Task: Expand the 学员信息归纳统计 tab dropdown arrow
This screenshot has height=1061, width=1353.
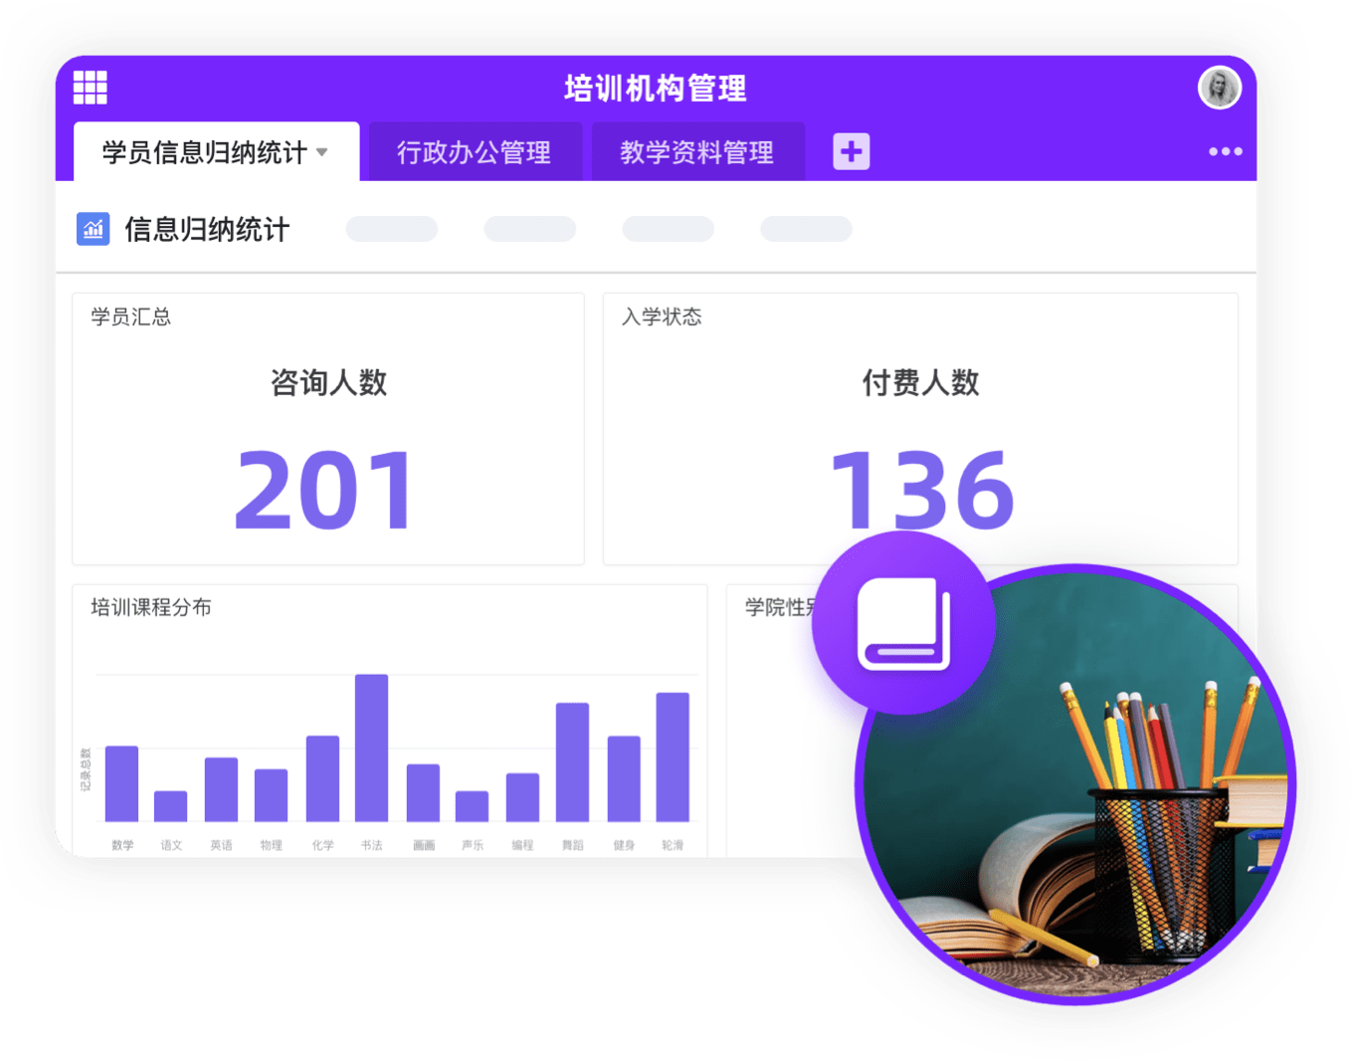Action: coord(322,152)
